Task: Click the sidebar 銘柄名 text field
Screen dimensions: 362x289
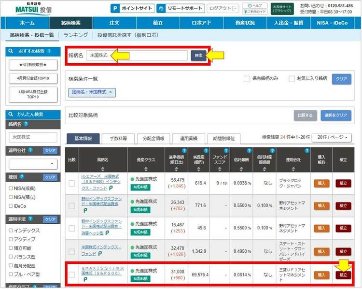Action: coord(33,137)
